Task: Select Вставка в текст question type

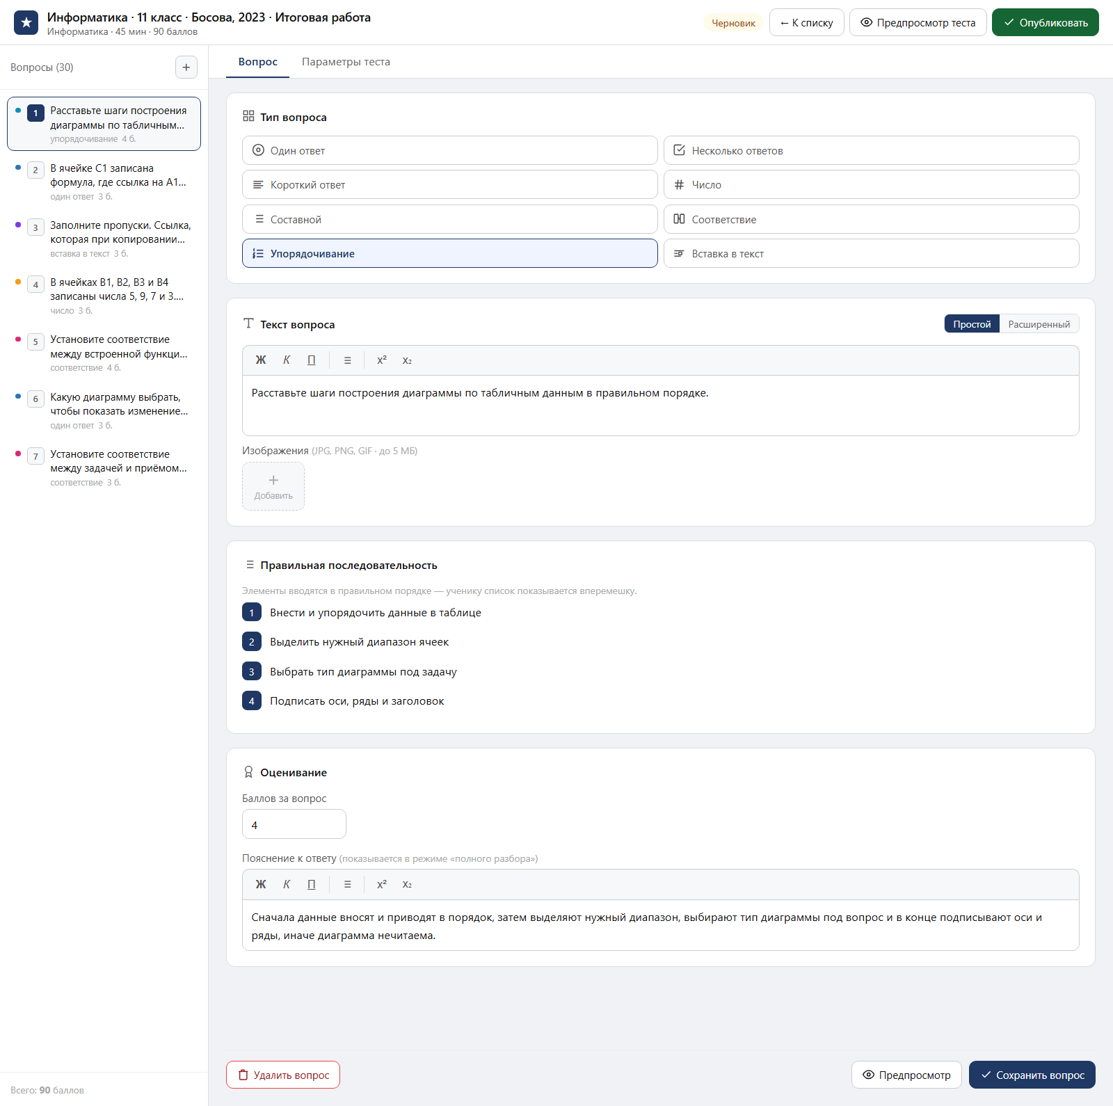Action: 871,253
